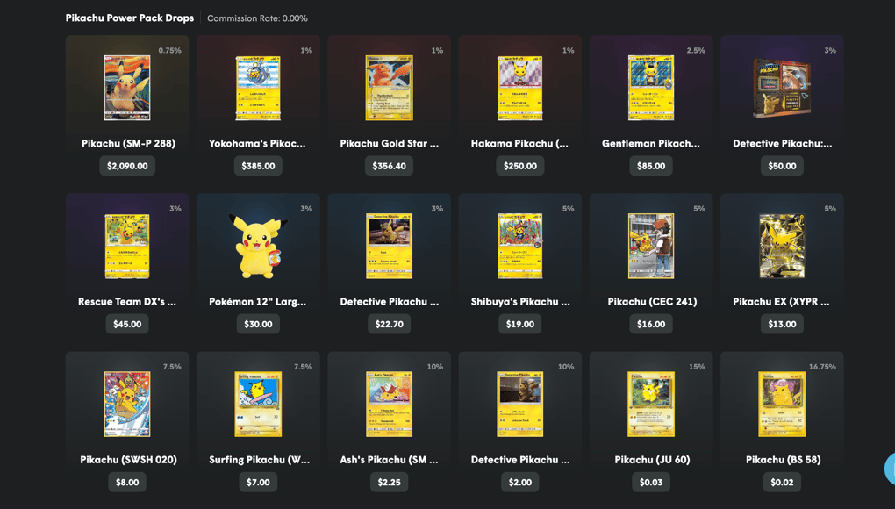Click the $2.25 price button
895x509 pixels.
coord(390,482)
